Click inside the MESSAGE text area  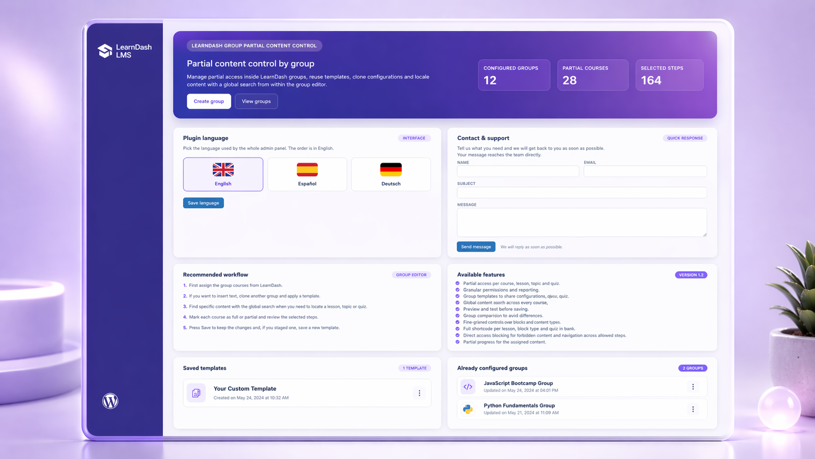click(x=581, y=222)
